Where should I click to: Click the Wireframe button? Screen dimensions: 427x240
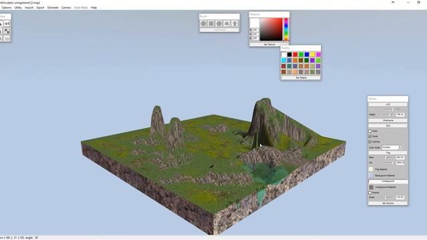pos(388,120)
